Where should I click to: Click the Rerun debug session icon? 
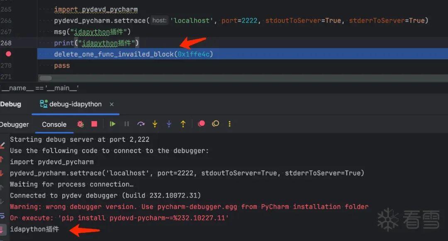point(80,124)
